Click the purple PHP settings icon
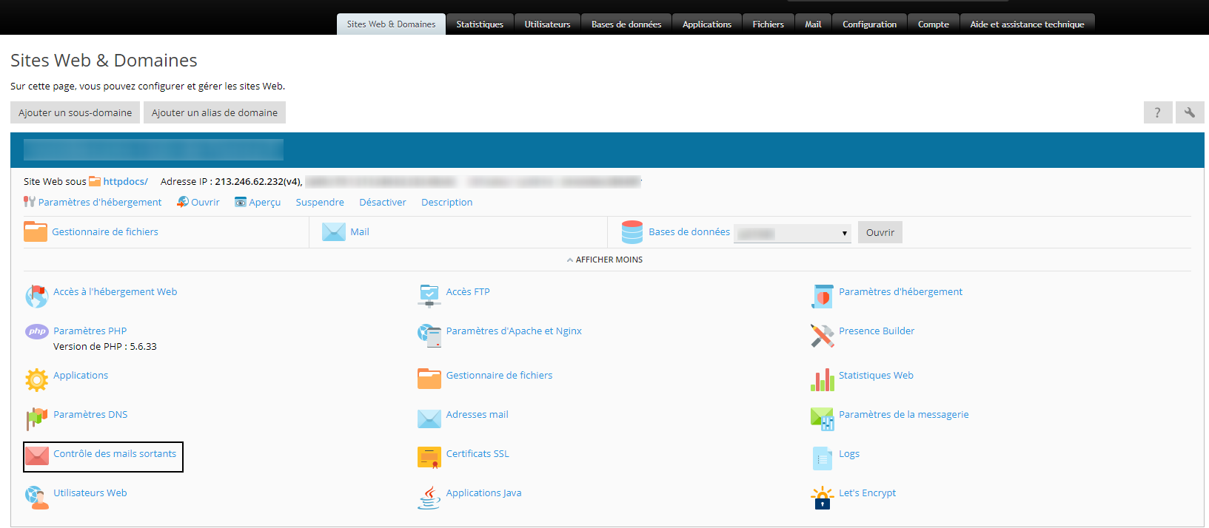1209x528 pixels. 36,332
